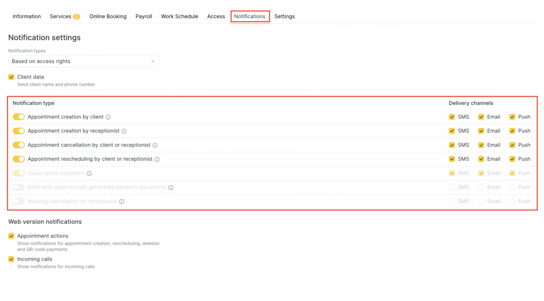Switch to the Work Schedule tab
Screen dimensions: 544x301
pyautogui.click(x=180, y=16)
